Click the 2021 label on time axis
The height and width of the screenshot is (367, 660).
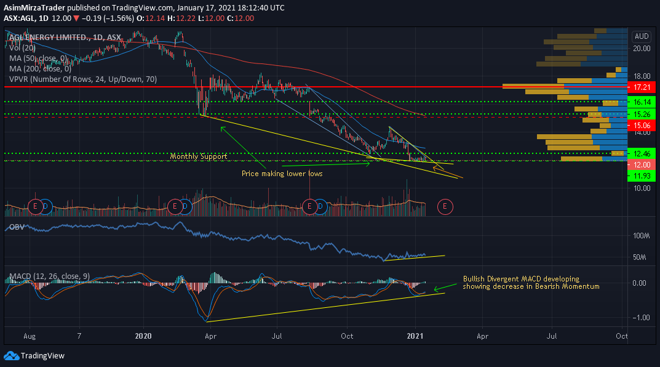point(415,336)
